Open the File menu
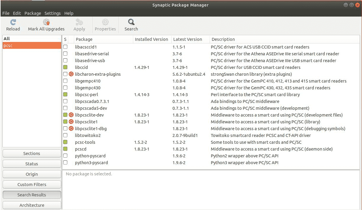The height and width of the screenshot is (210, 362). (6, 13)
